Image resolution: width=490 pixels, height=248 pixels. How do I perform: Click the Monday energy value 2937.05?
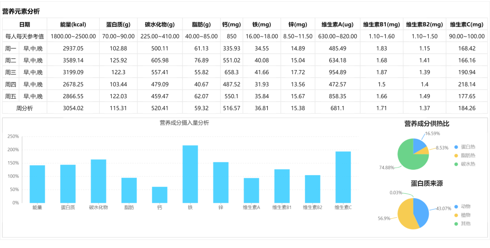coord(73,48)
